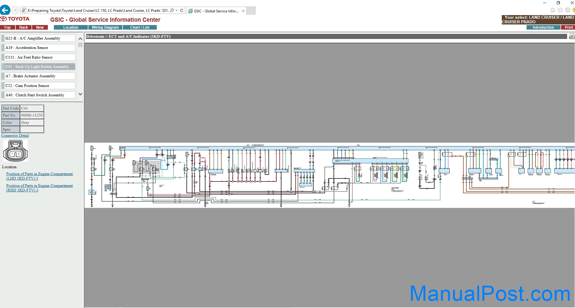Open the address bar dropdown arrow
The image size is (575, 308).
pyautogui.click(x=177, y=11)
